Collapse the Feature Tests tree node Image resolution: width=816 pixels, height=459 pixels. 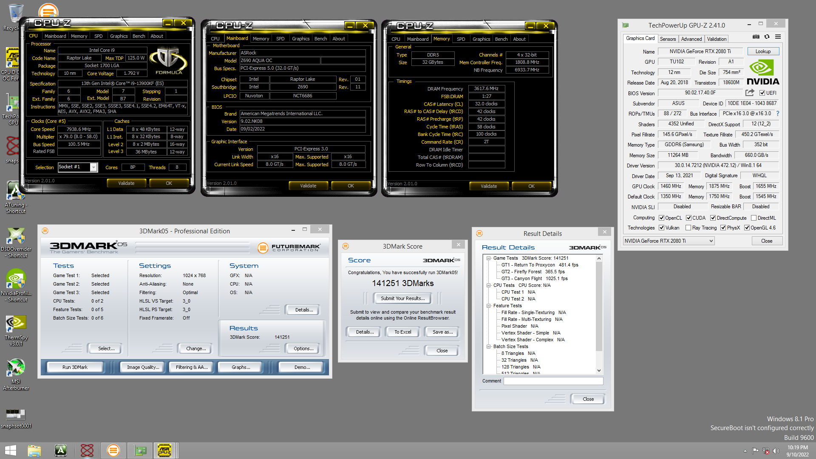click(x=489, y=306)
